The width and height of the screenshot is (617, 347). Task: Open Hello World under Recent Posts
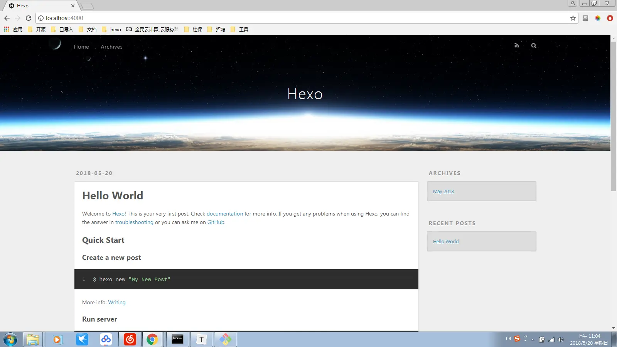(446, 241)
